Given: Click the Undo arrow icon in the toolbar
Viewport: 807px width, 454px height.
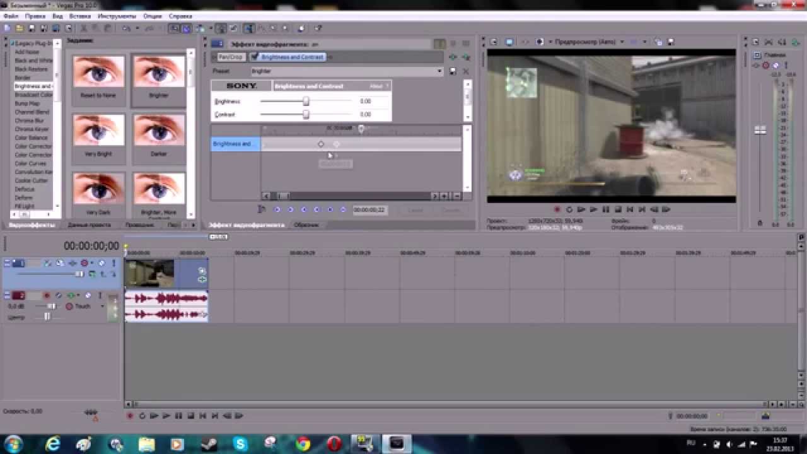Looking at the screenshot, I should pyautogui.click(x=126, y=28).
